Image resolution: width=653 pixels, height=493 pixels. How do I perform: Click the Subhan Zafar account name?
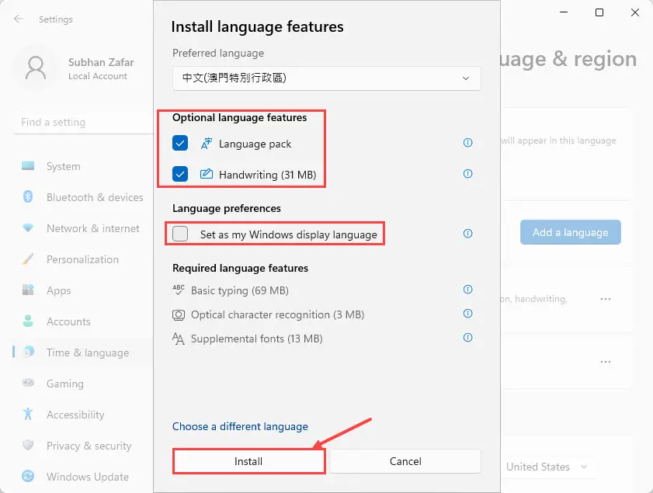[x=101, y=62]
